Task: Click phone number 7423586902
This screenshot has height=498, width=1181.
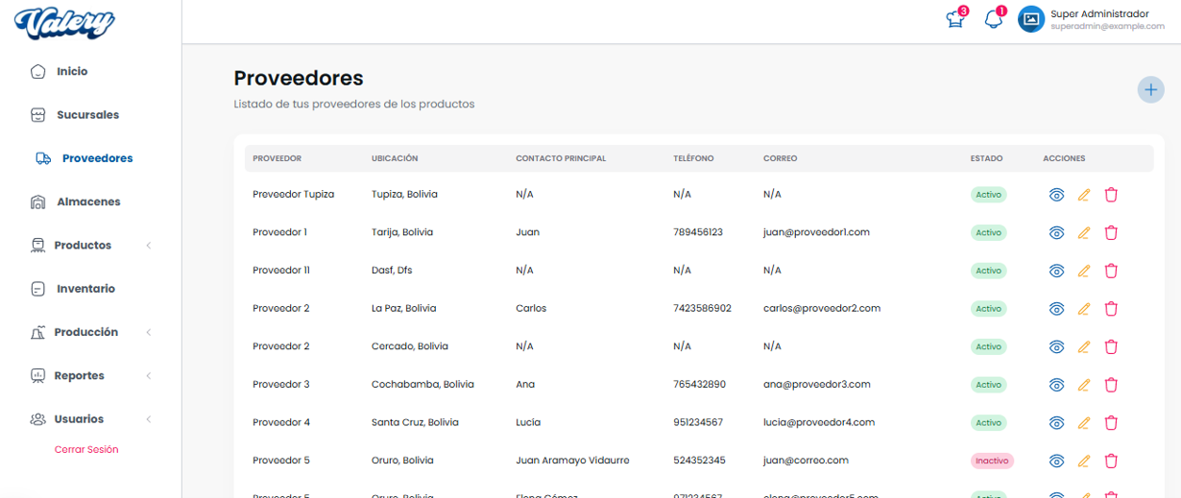Action: [702, 309]
